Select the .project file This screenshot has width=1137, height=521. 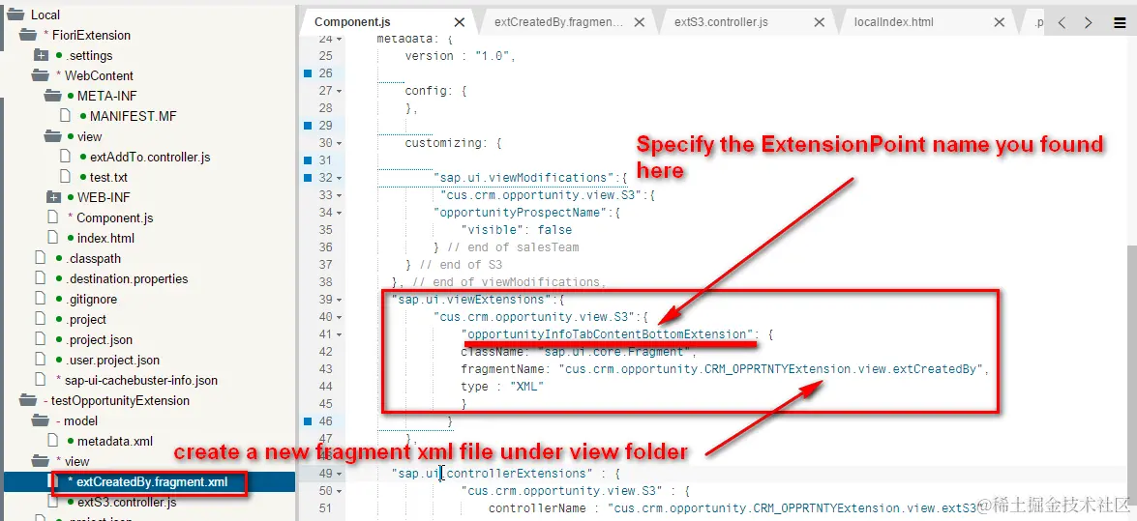coord(85,319)
